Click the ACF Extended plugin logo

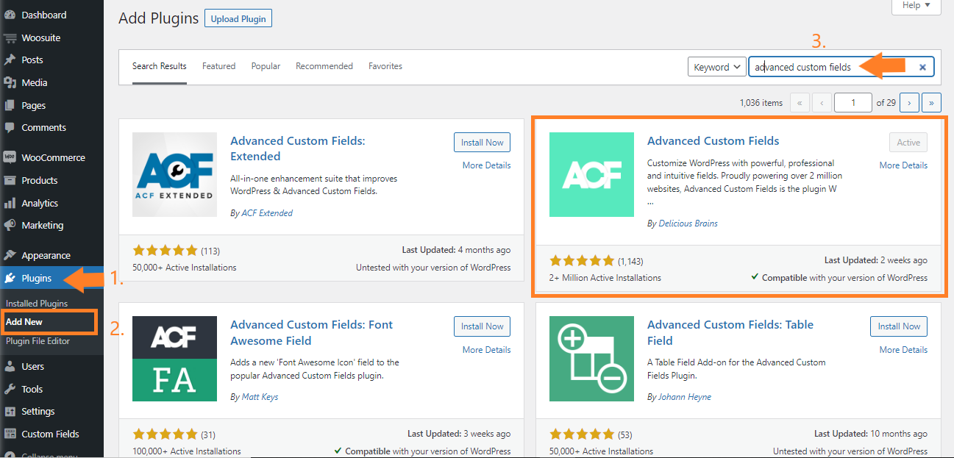coord(174,174)
